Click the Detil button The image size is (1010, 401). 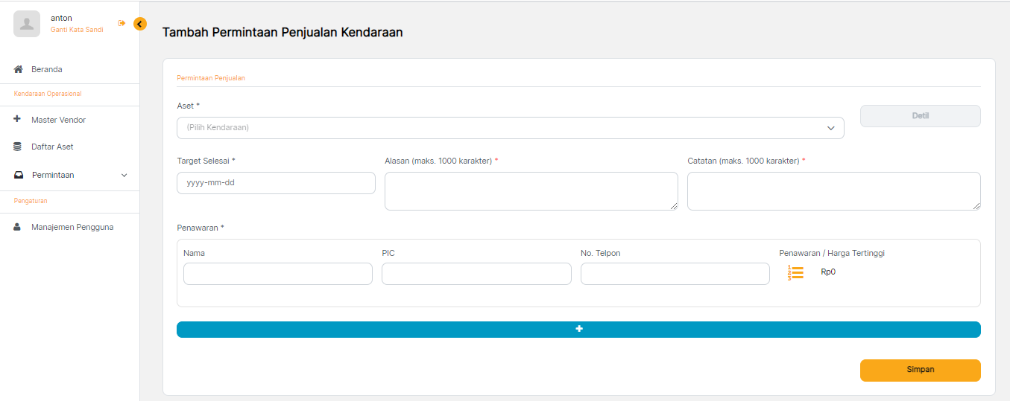(x=920, y=116)
